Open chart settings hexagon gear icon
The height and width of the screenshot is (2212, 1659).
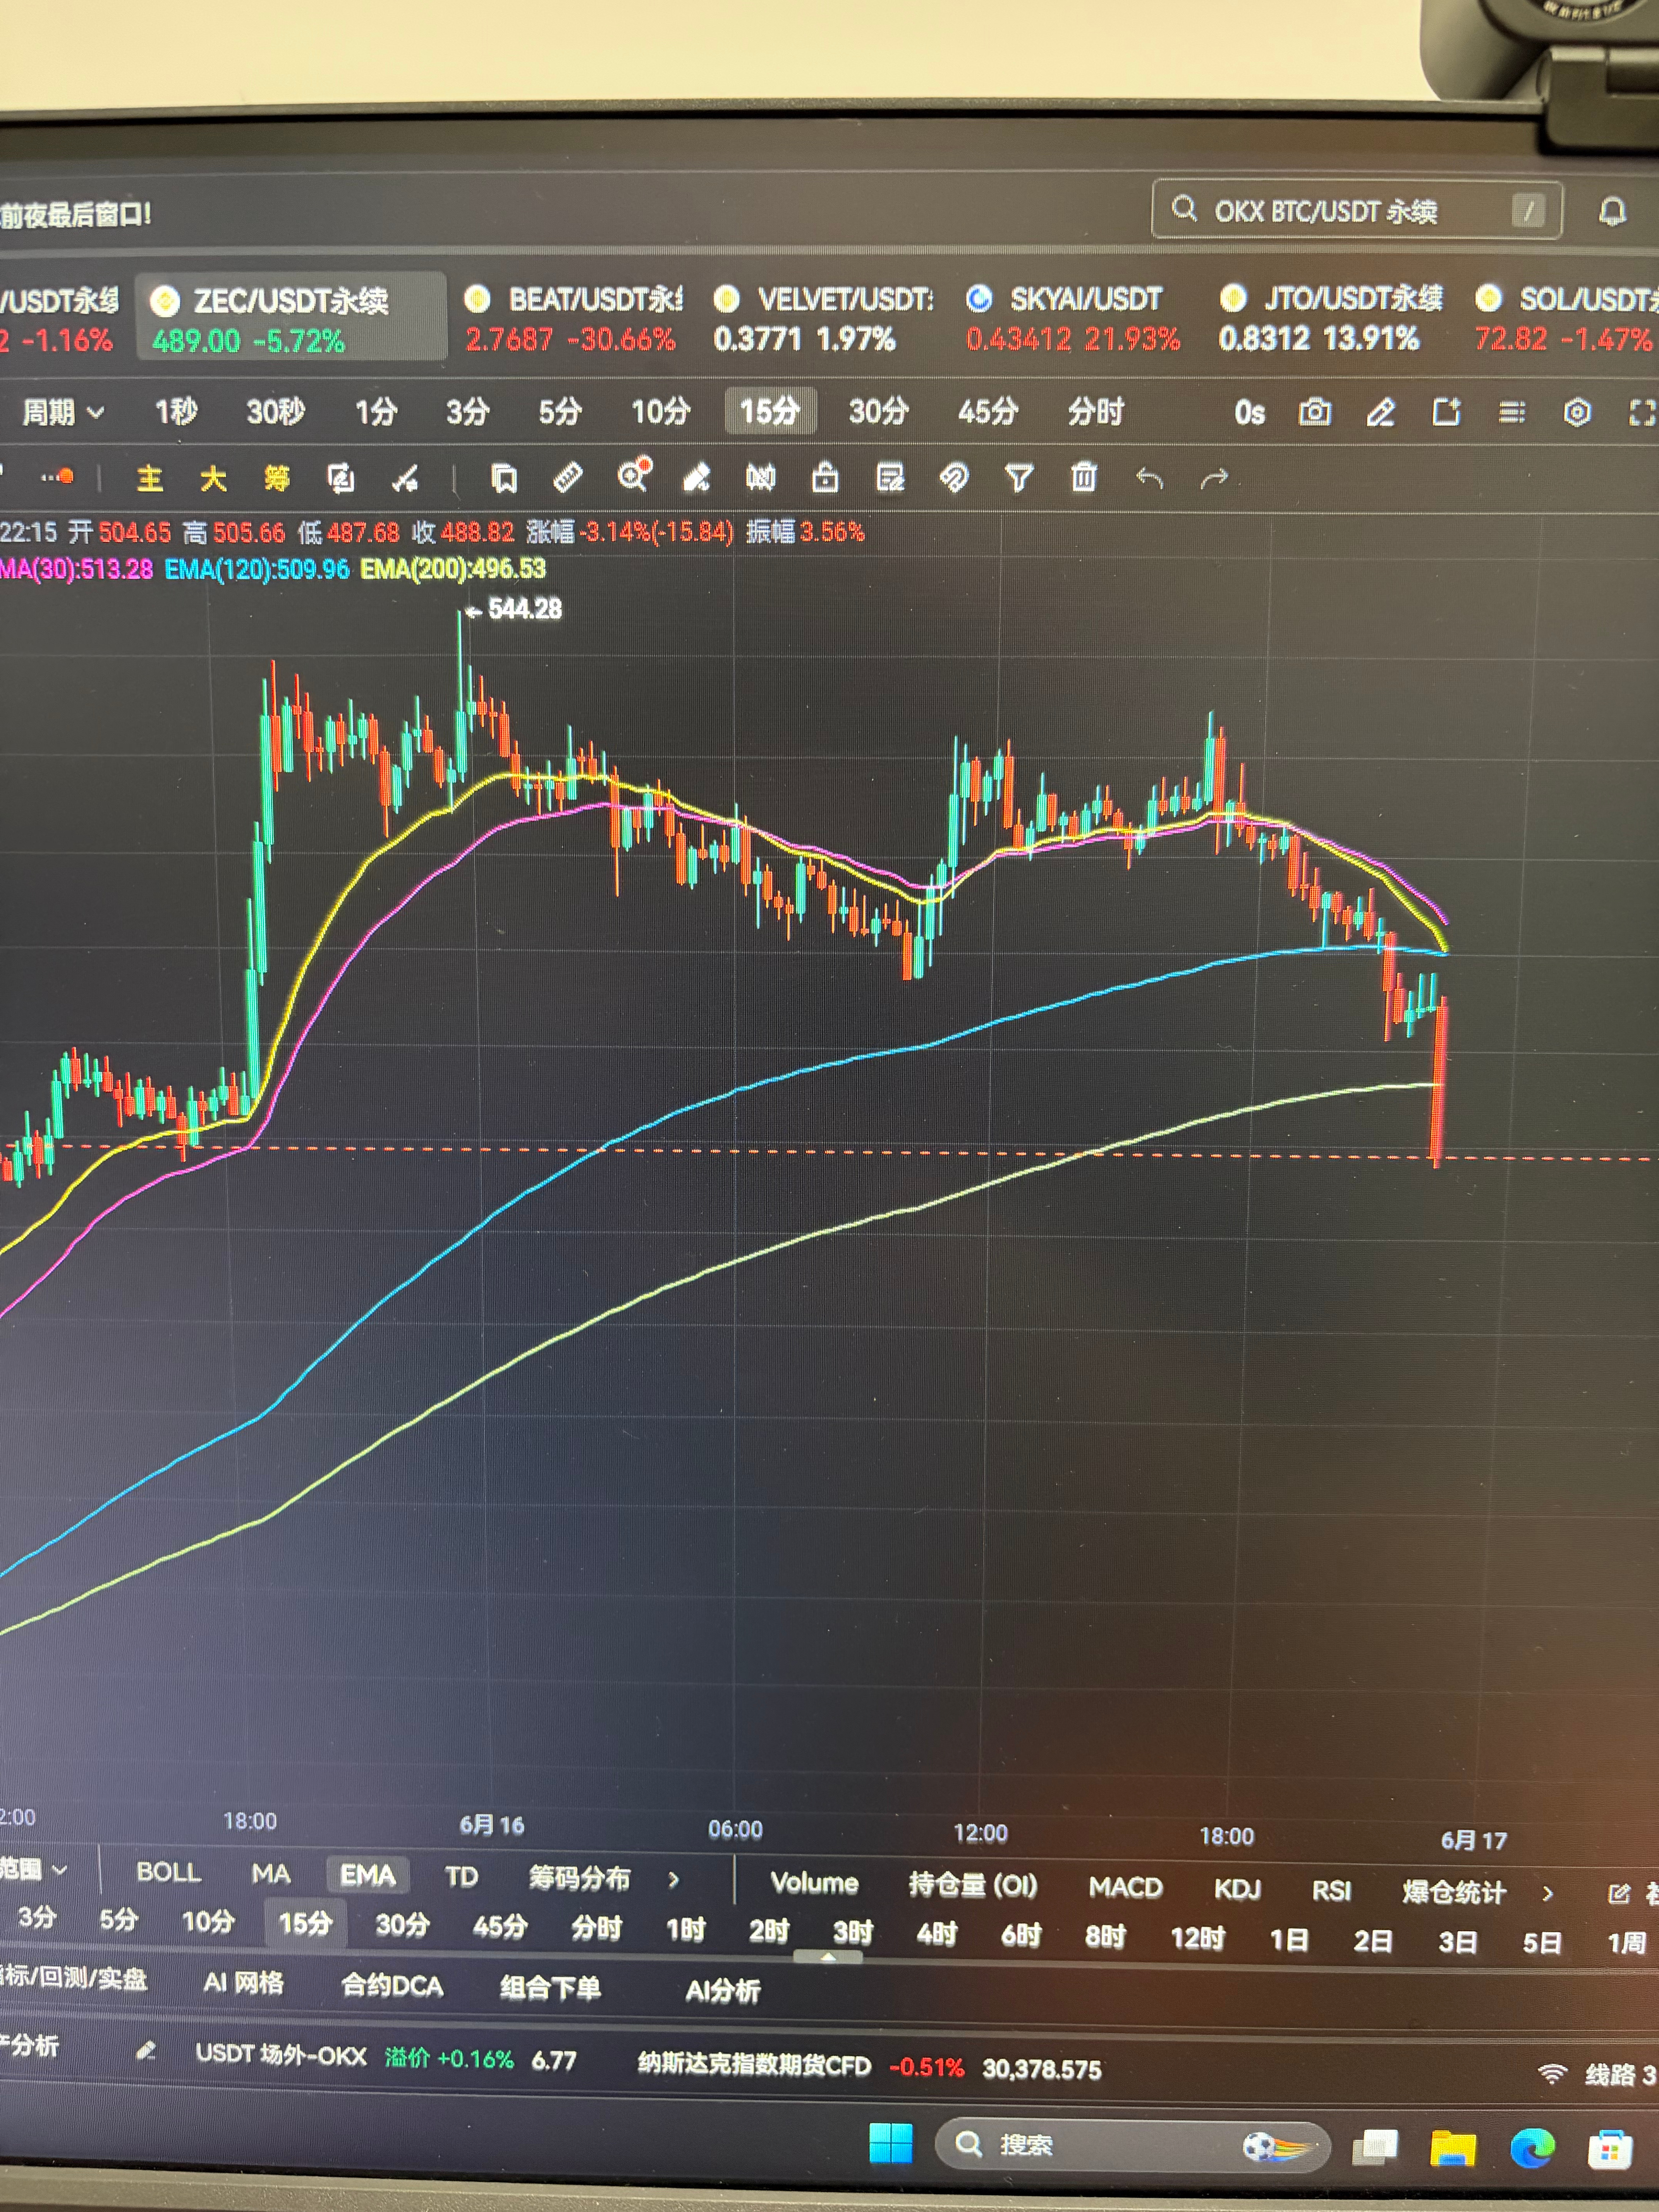[1577, 412]
